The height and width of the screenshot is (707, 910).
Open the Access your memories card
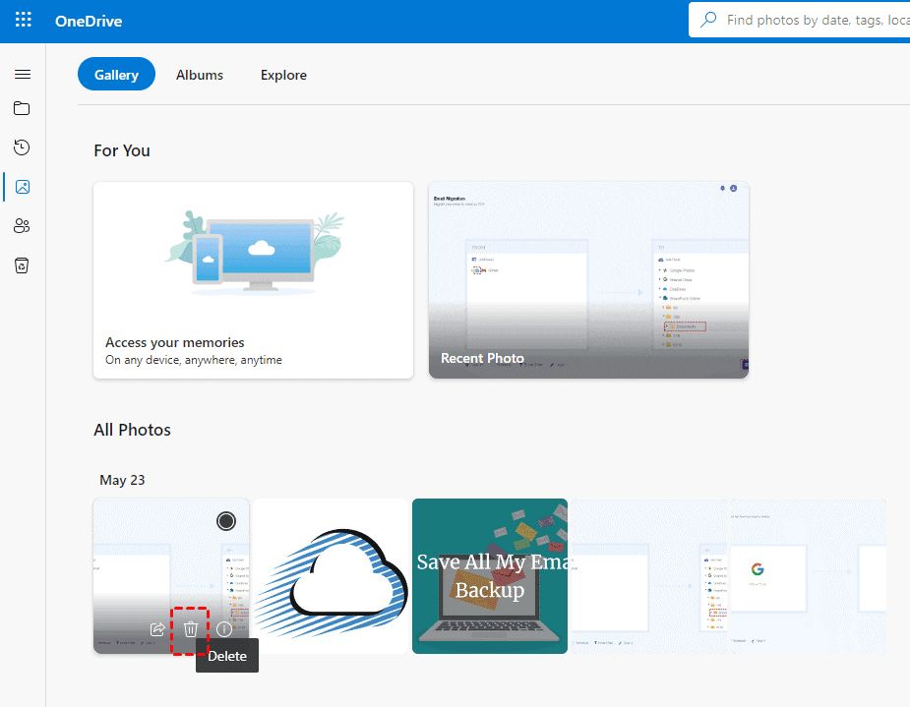pyautogui.click(x=253, y=280)
